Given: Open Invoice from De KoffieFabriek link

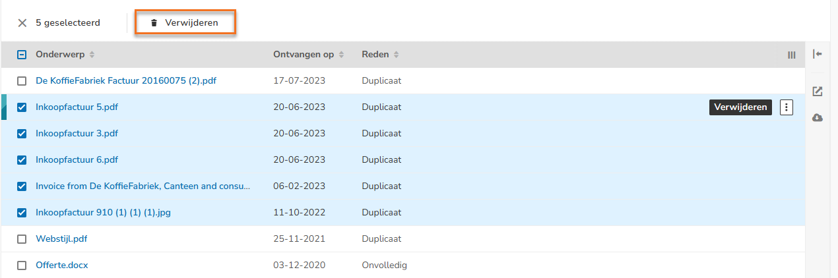Looking at the screenshot, I should click(143, 186).
